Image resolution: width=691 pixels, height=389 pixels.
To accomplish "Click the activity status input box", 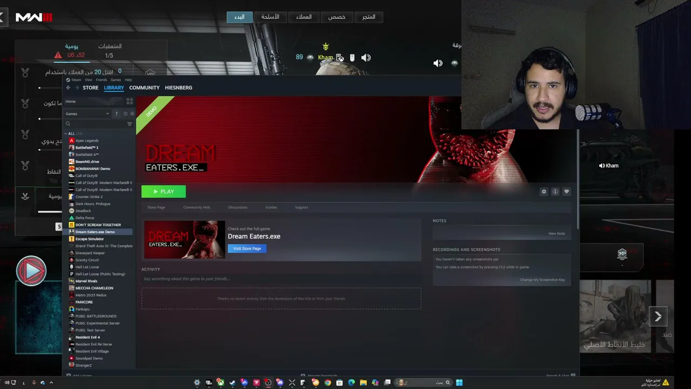I will pyautogui.click(x=281, y=279).
